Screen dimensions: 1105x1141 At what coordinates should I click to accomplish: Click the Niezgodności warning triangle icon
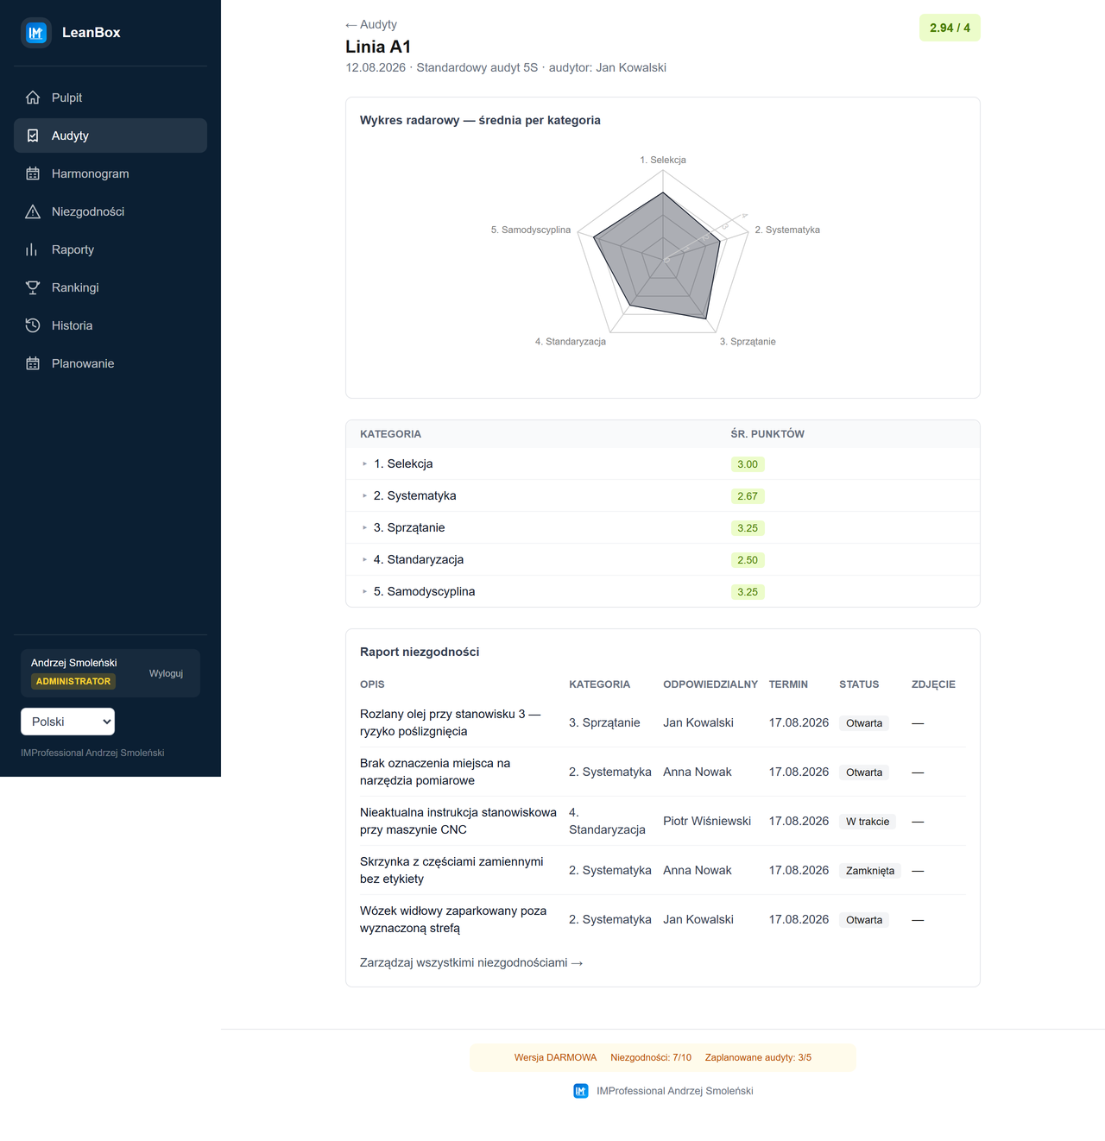pyautogui.click(x=33, y=211)
